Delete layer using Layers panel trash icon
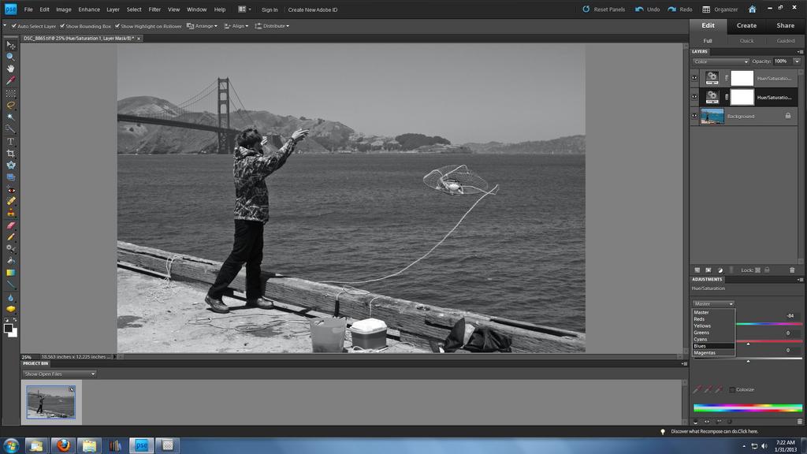Image resolution: width=807 pixels, height=454 pixels. 792,270
